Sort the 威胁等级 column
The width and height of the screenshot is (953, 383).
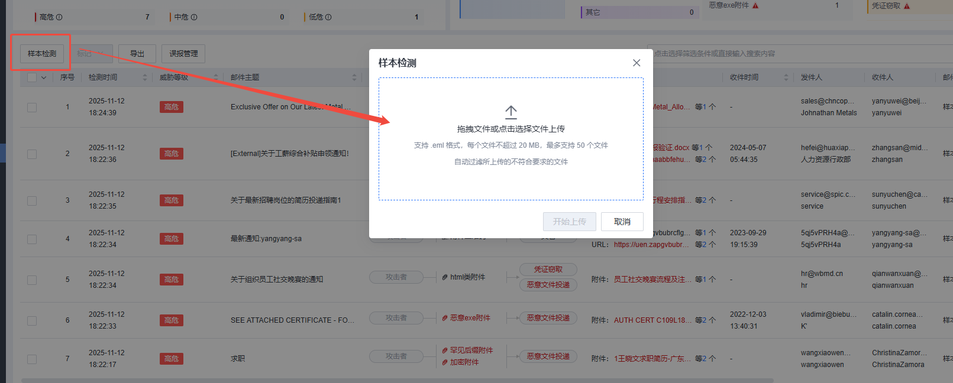click(x=216, y=77)
